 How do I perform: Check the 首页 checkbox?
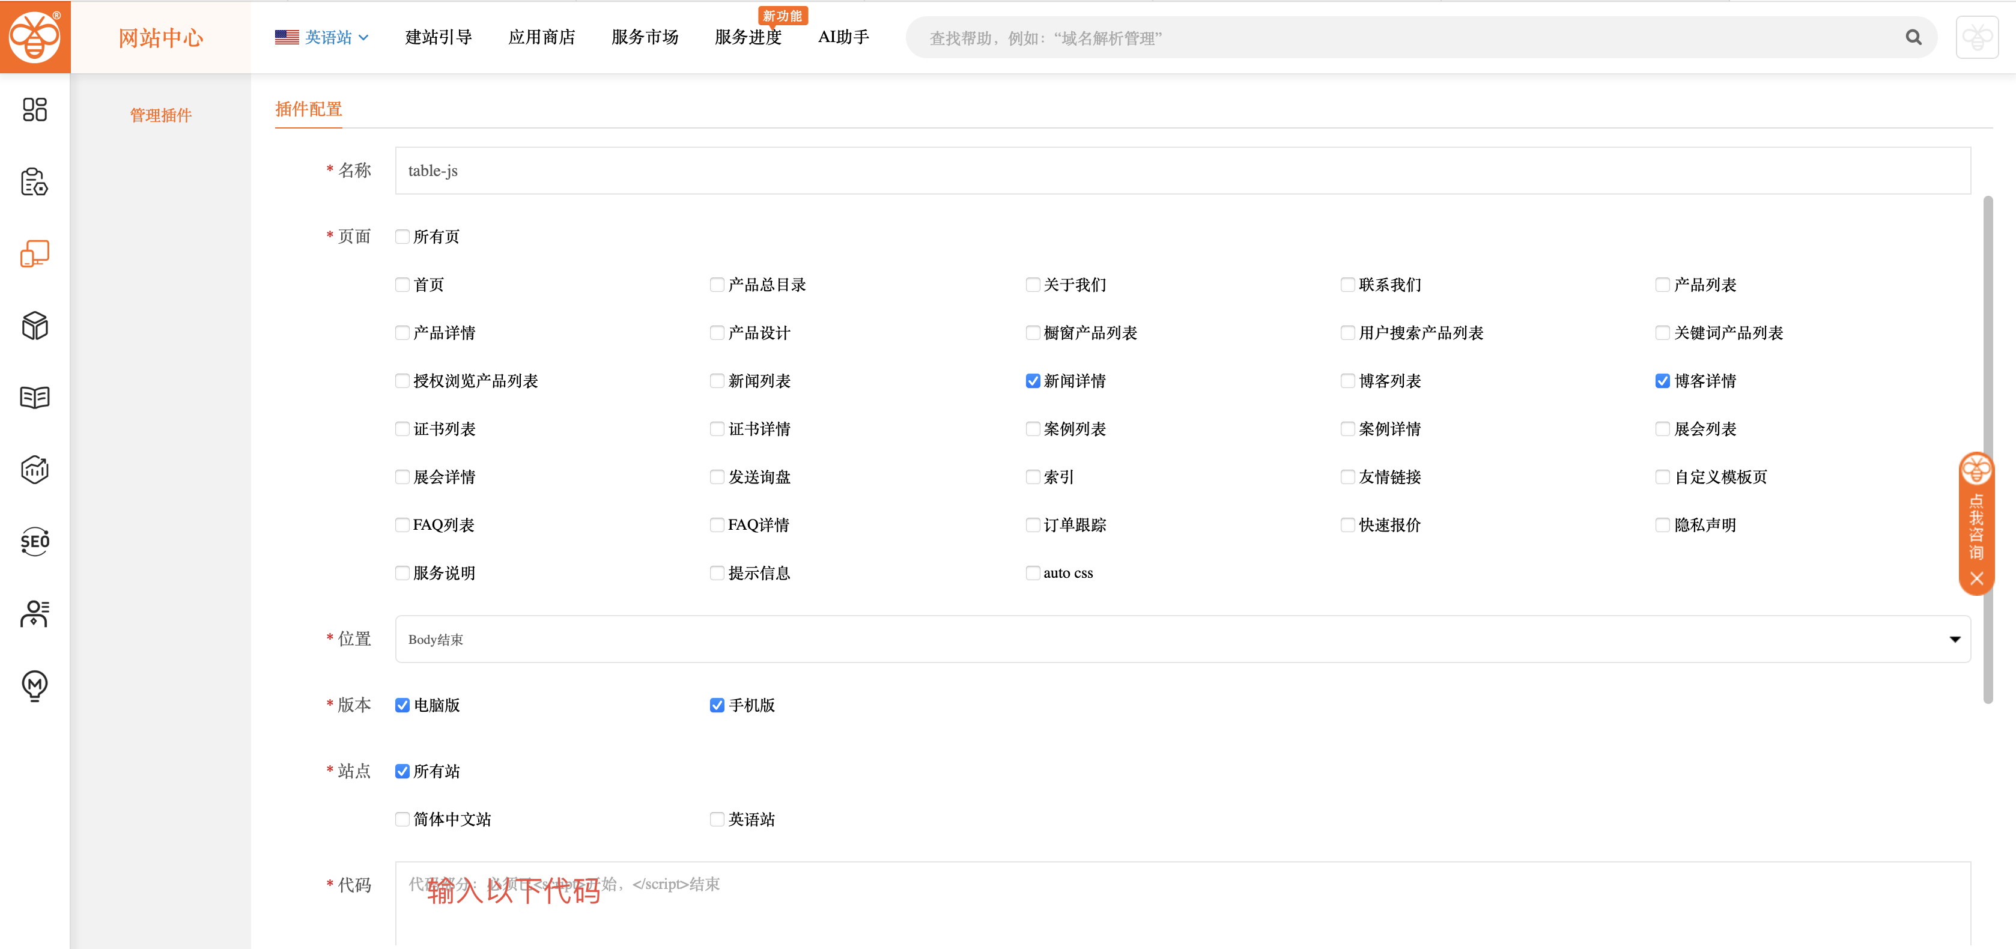[402, 285]
